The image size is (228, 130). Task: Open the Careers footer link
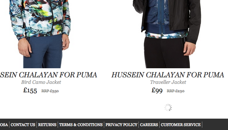[149, 124]
